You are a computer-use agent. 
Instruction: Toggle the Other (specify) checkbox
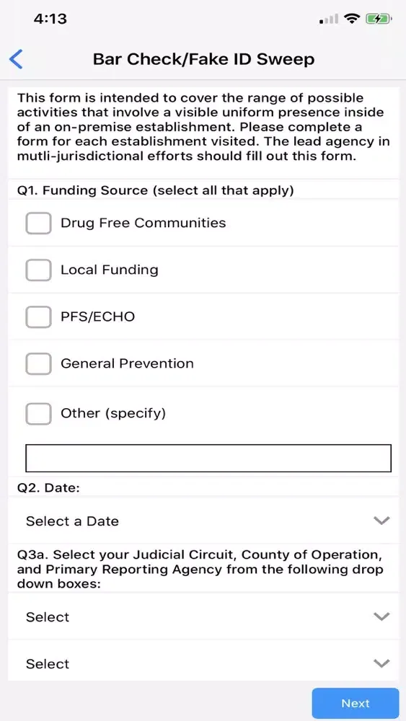[38, 413]
